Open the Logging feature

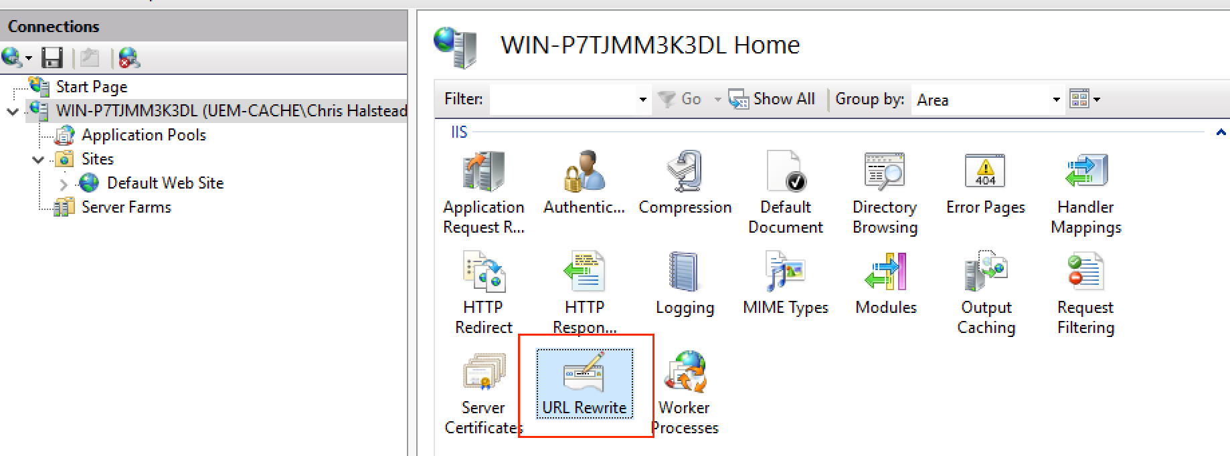[685, 283]
